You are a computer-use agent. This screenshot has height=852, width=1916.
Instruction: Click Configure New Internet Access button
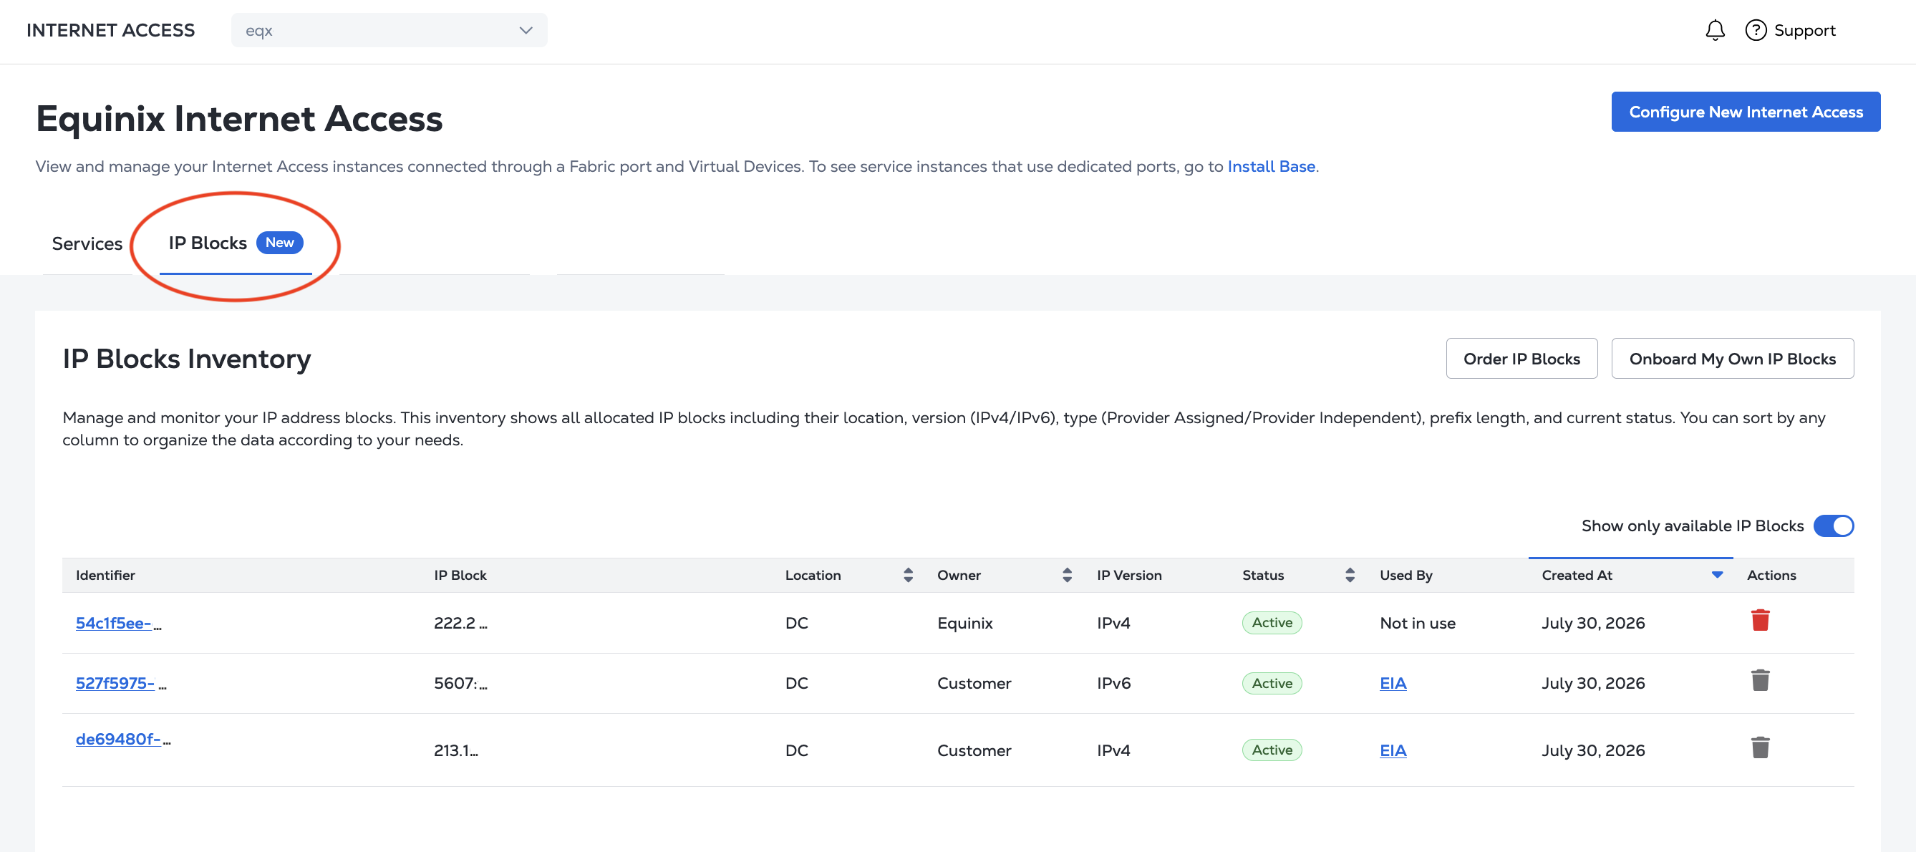click(x=1745, y=112)
